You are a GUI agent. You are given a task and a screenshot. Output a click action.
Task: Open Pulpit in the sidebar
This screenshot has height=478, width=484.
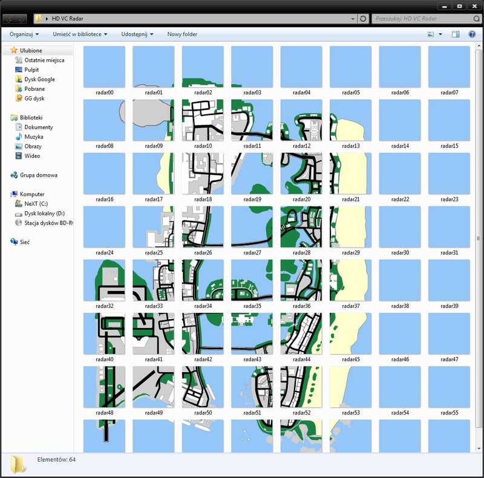pos(31,70)
